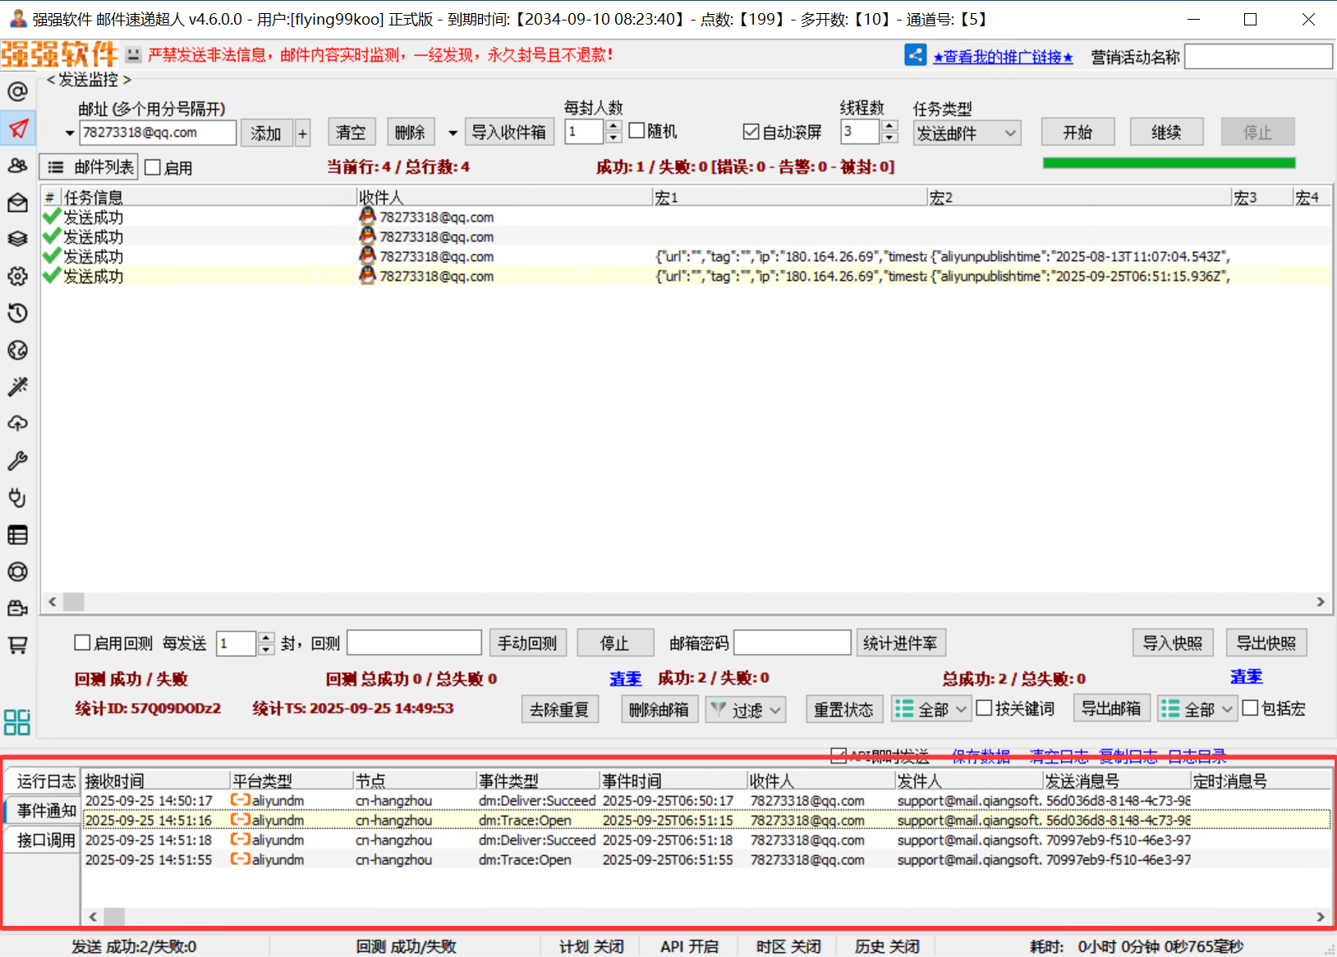Screen dimensions: 1337x957
Task: Open the contacts group sidebar icon
Action: pyautogui.click(x=17, y=166)
